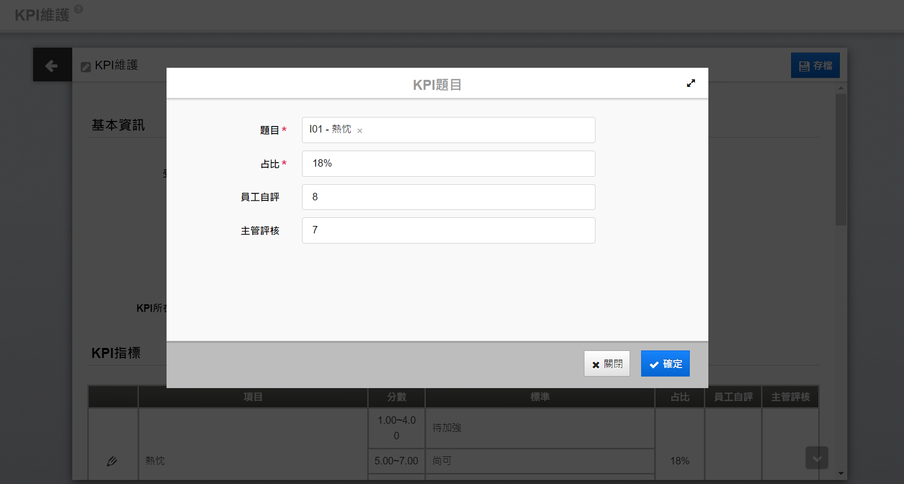
Task: Confirm with the 確定 button
Action: pos(665,364)
